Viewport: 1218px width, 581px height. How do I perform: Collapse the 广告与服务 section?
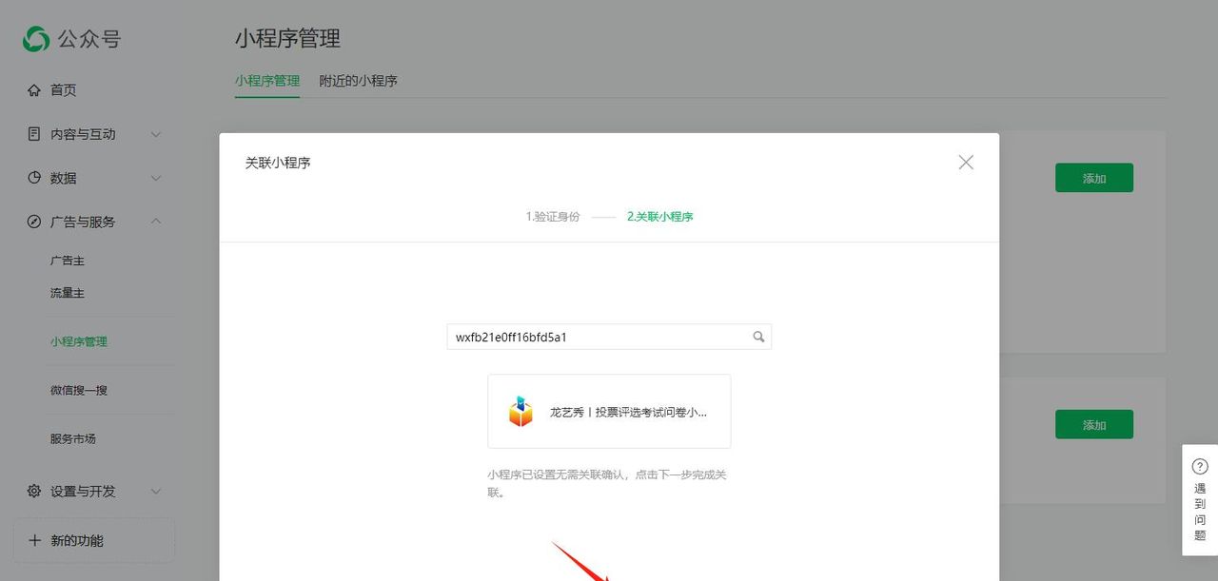(x=156, y=222)
